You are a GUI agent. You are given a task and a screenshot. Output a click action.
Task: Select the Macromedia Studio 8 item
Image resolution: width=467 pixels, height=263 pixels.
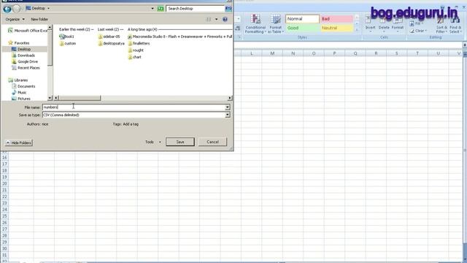pos(180,37)
